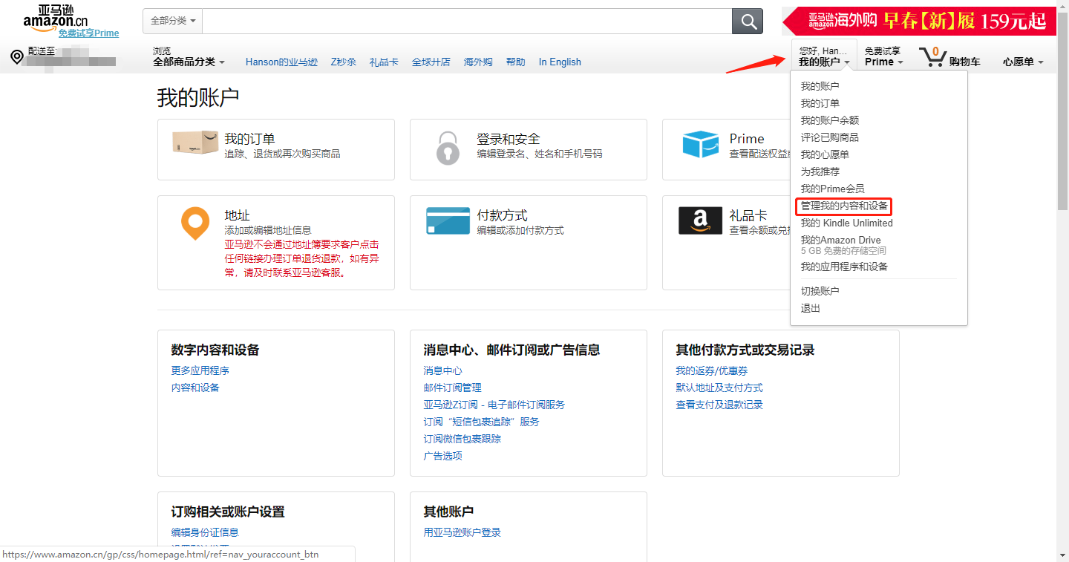Click the credit card 付款方式 icon

448,221
